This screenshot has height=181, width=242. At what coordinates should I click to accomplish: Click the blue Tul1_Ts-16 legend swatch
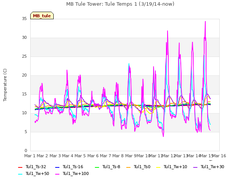tap(57, 167)
